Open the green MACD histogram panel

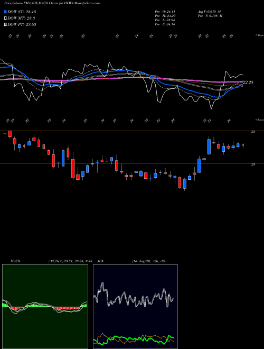[x=45, y=307]
